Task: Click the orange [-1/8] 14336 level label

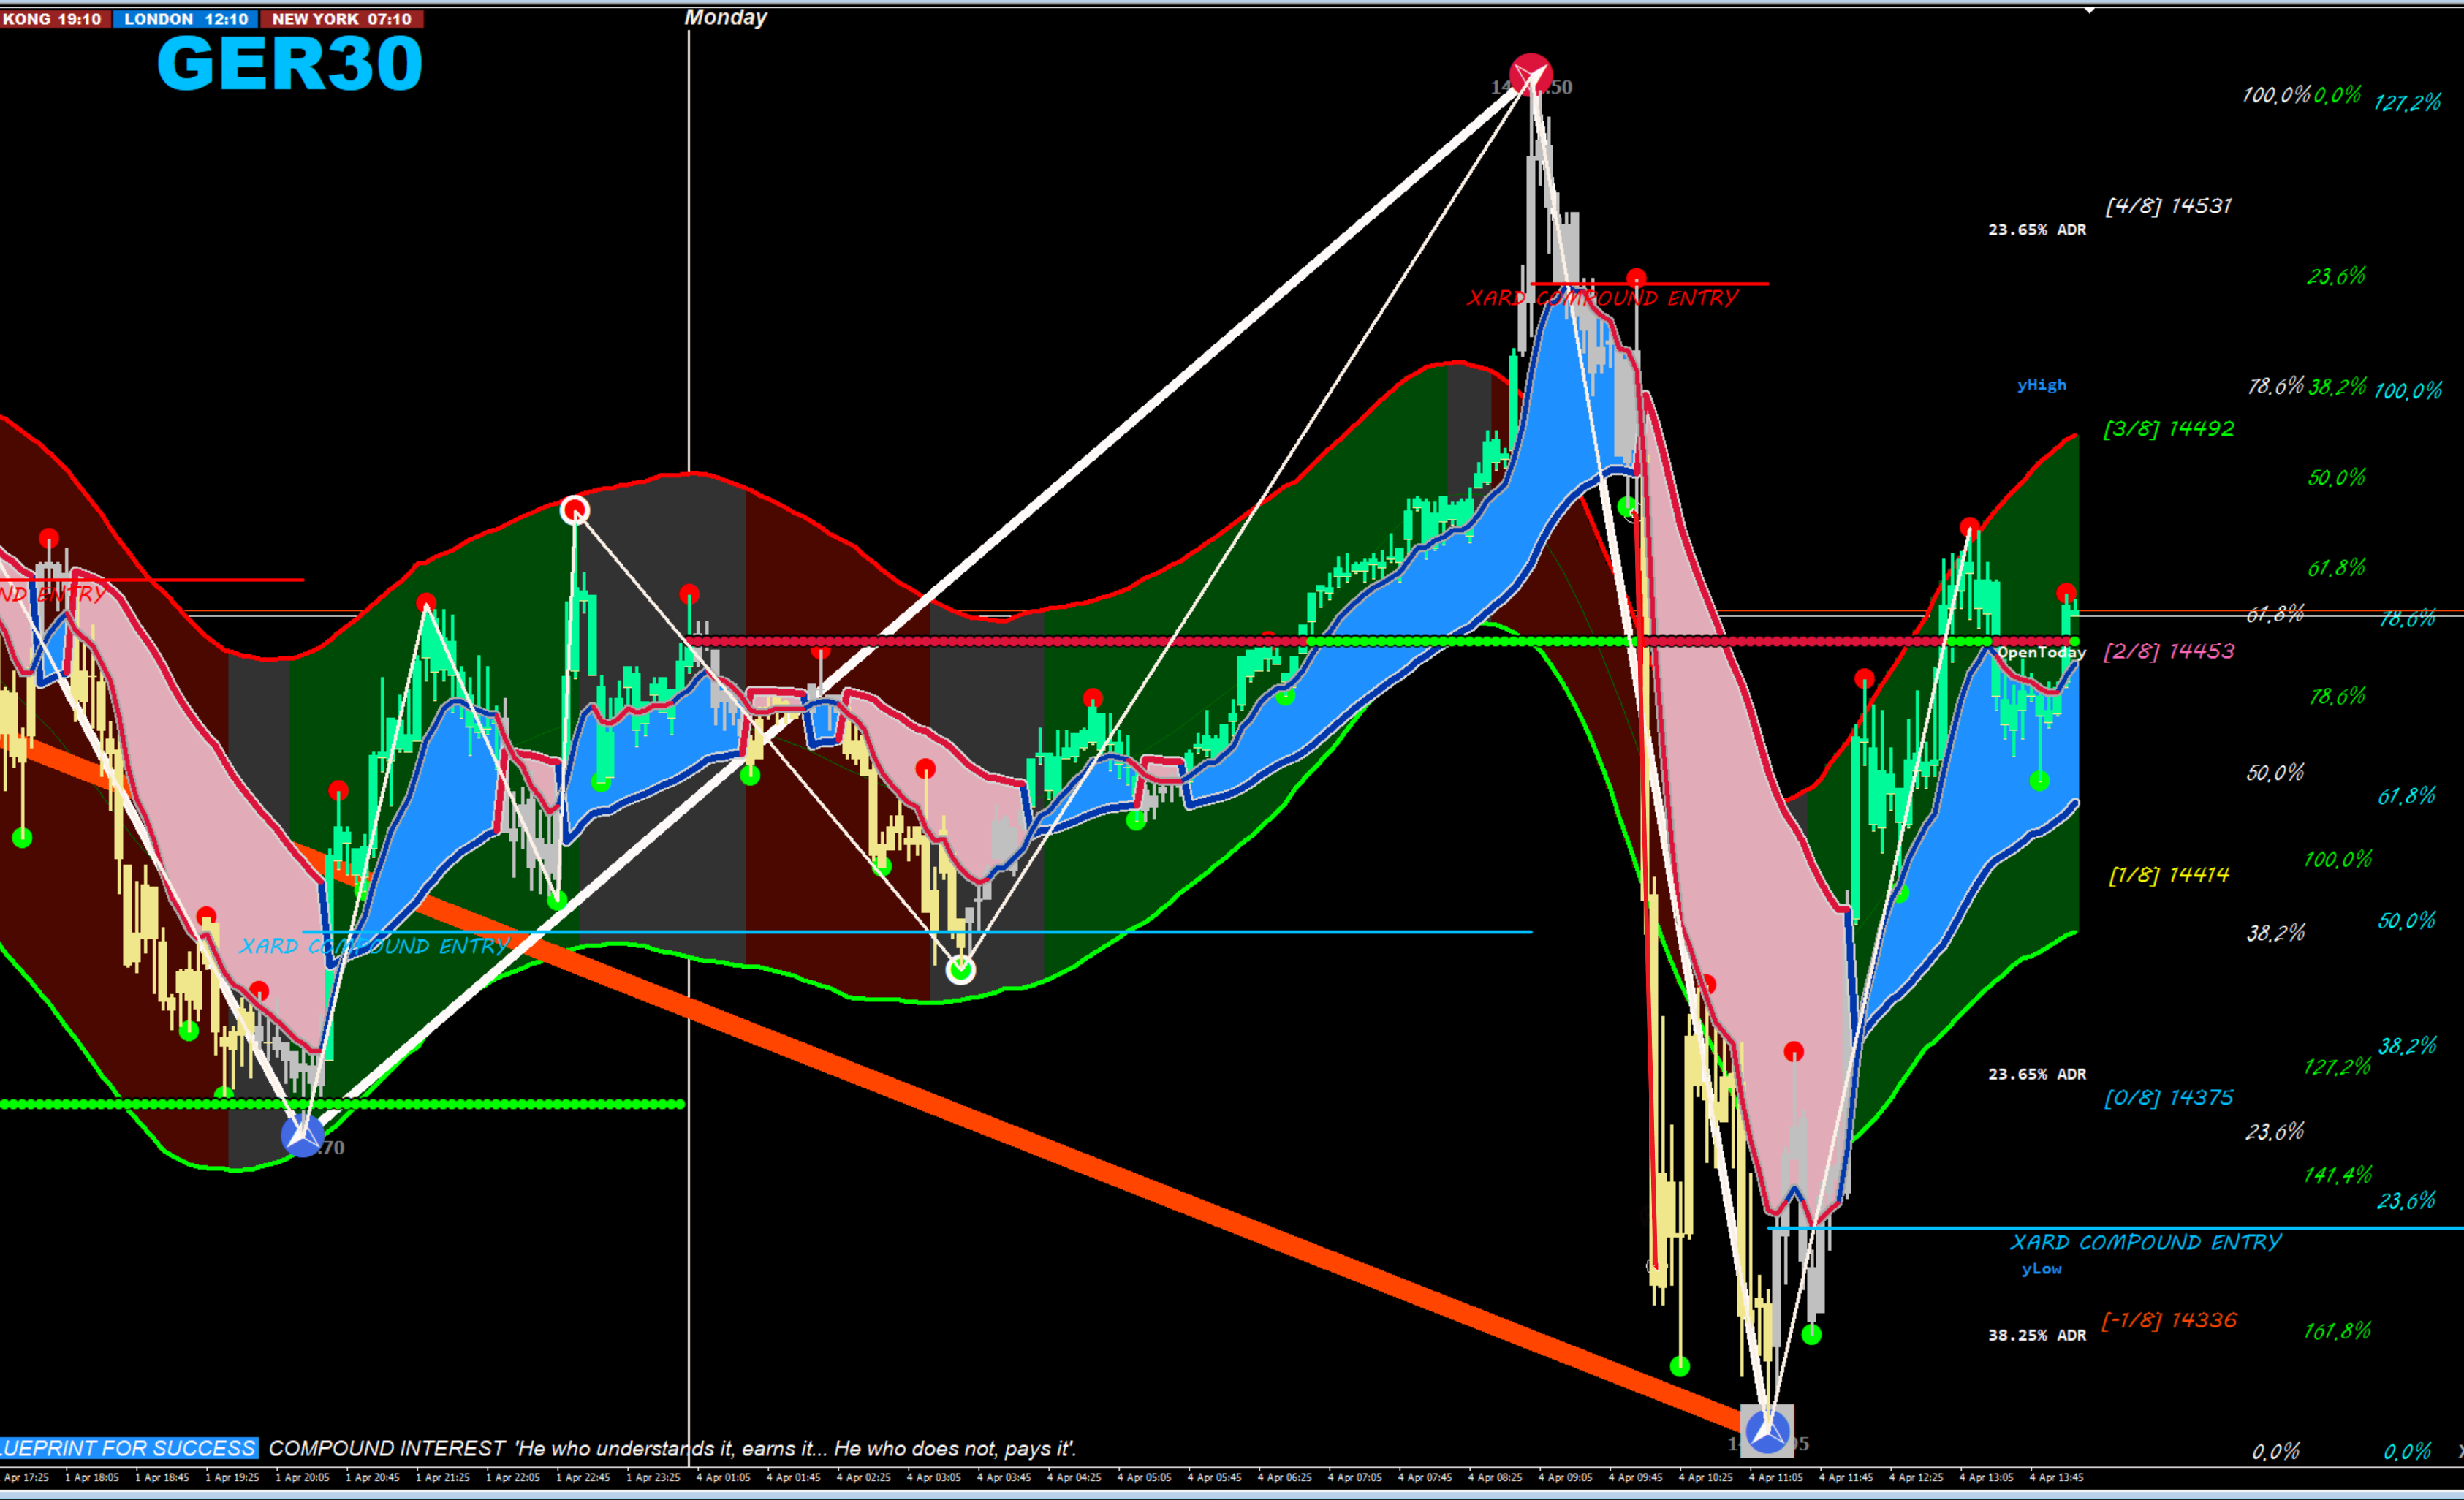Action: [x=2168, y=1320]
